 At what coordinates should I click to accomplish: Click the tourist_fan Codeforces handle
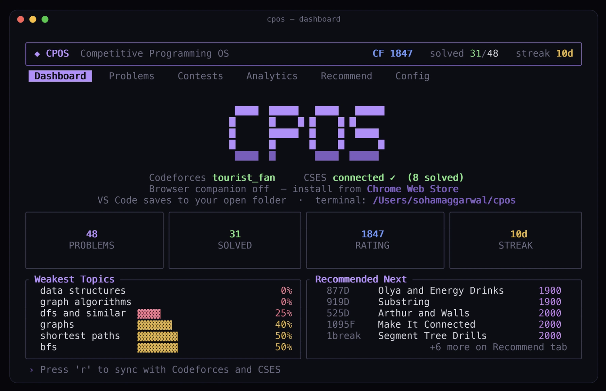click(x=244, y=178)
